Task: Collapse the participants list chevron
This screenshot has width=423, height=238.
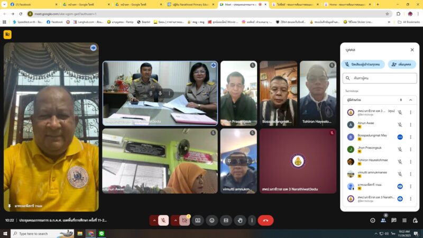Action: [x=410, y=99]
